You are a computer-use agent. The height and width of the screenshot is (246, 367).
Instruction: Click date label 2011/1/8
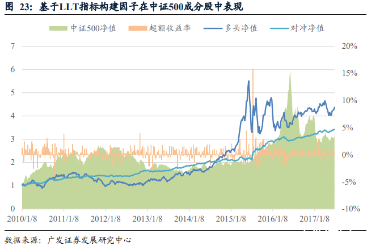[x=64, y=219]
